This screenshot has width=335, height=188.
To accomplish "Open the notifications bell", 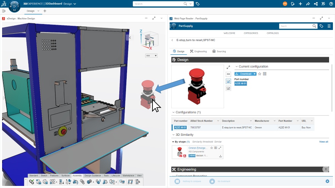I will (293, 4).
